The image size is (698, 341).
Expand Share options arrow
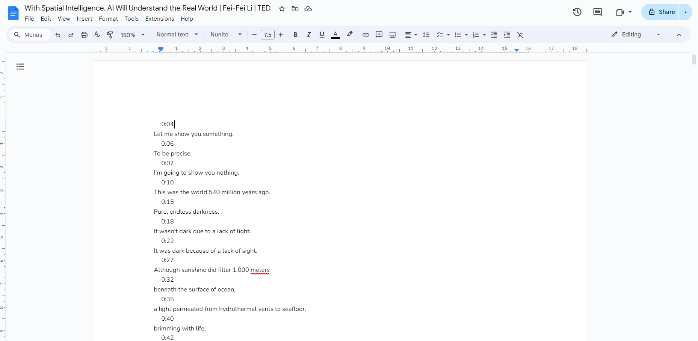point(686,12)
